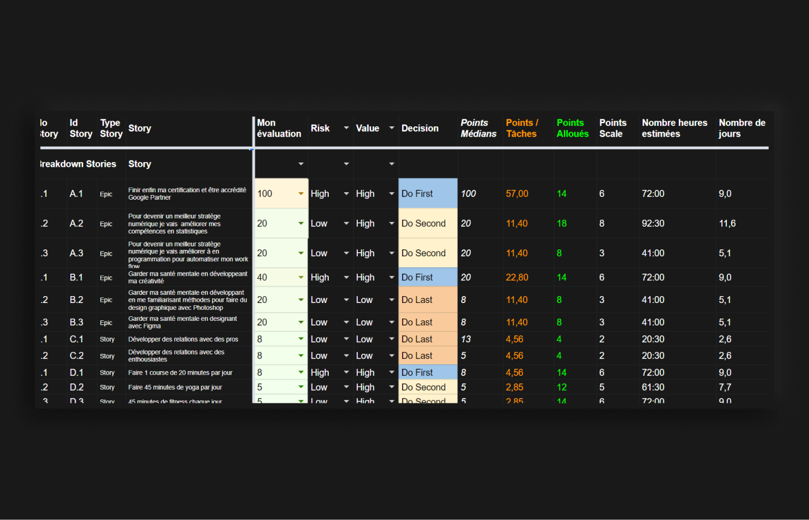Image resolution: width=809 pixels, height=520 pixels.
Task: Select the Id Story cell 'D.1'
Action: [x=77, y=373]
